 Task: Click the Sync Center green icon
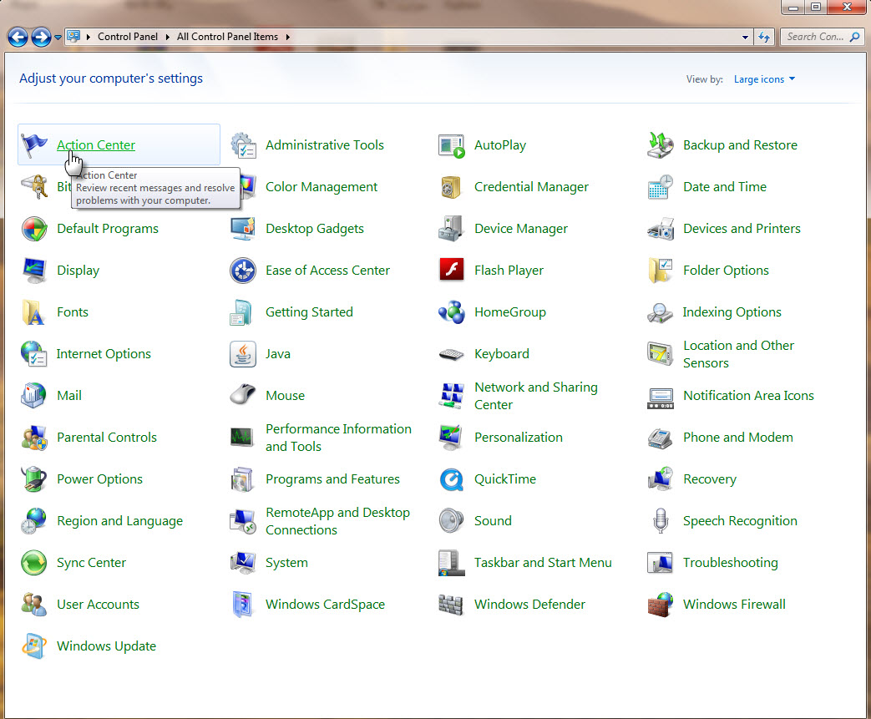tap(34, 562)
